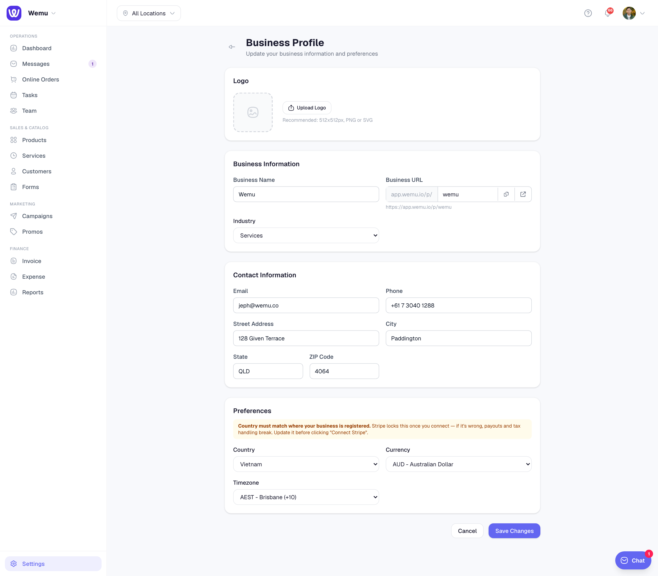The height and width of the screenshot is (576, 658).
Task: Upload a logo file
Action: click(307, 108)
